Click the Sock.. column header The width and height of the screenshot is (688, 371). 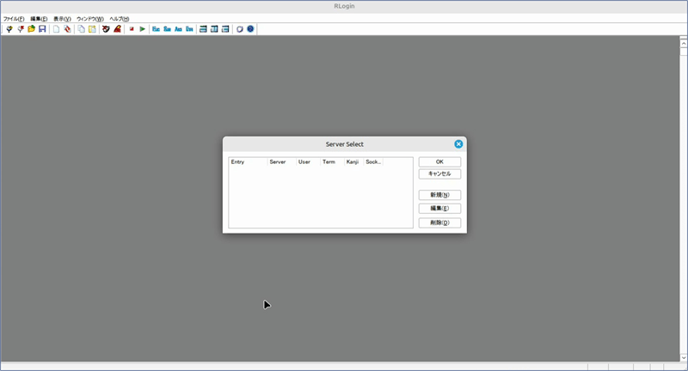373,162
